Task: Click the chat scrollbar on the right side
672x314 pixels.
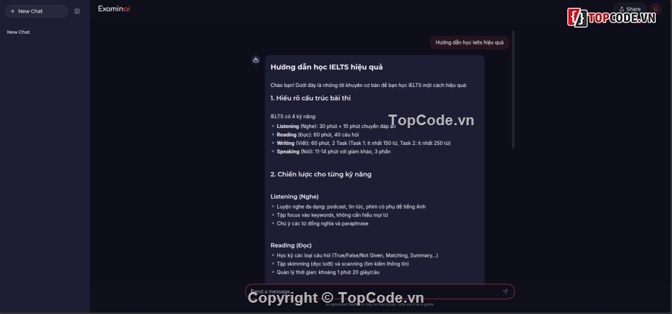Action: click(x=513, y=90)
